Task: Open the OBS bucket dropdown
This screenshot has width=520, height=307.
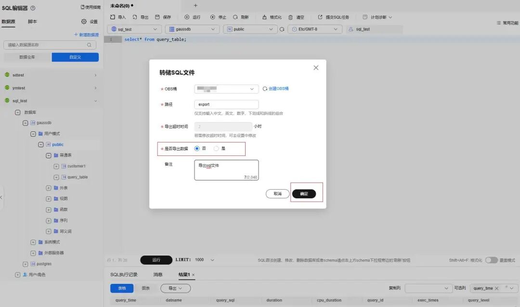Action: [x=226, y=89]
